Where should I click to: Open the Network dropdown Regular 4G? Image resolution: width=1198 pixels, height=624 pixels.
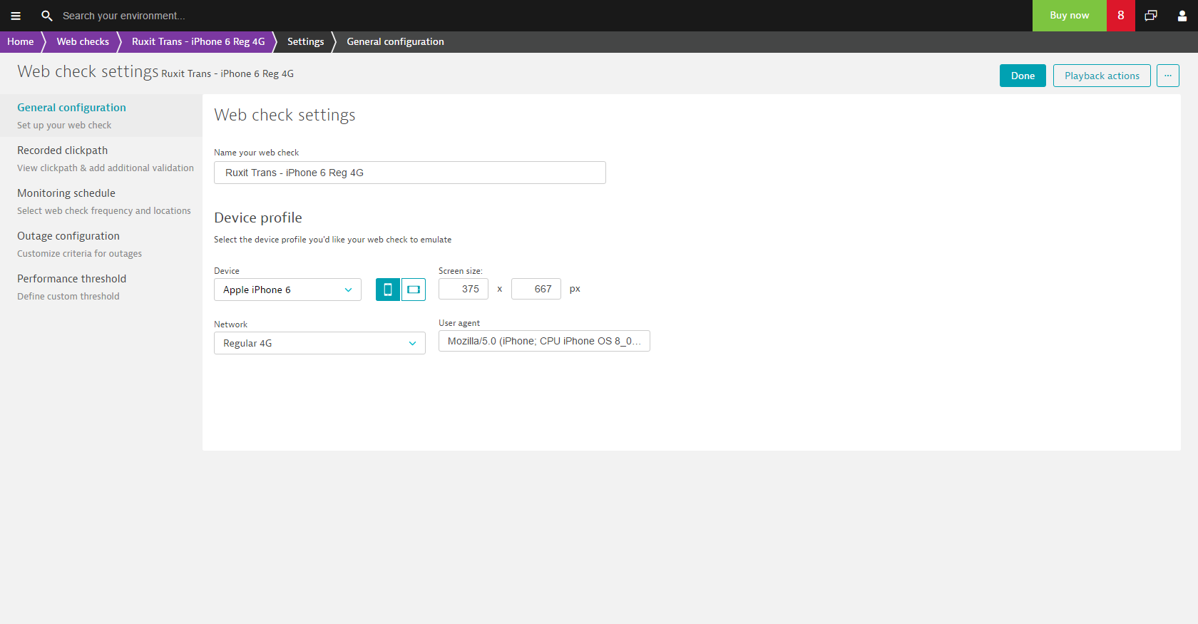(319, 343)
